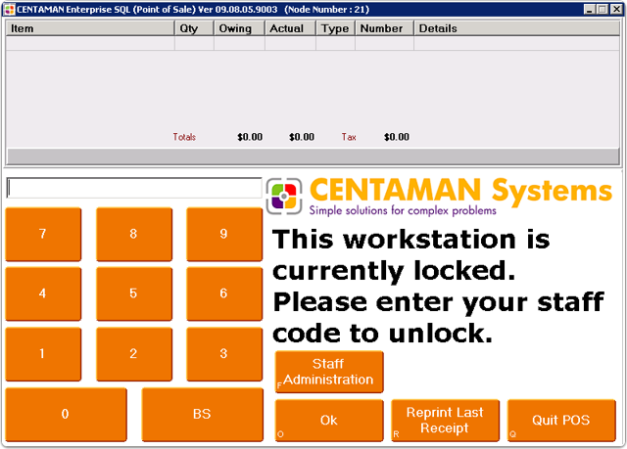Maximize the CENTAMAN window

tap(602, 9)
